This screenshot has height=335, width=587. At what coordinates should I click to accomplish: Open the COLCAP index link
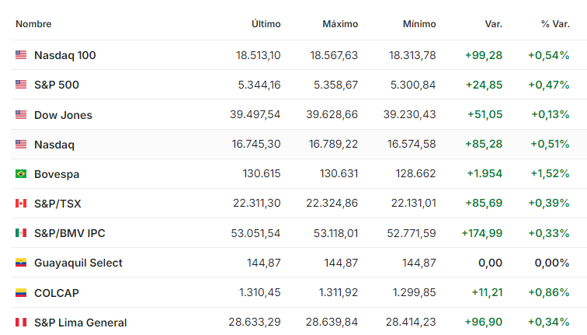point(57,293)
